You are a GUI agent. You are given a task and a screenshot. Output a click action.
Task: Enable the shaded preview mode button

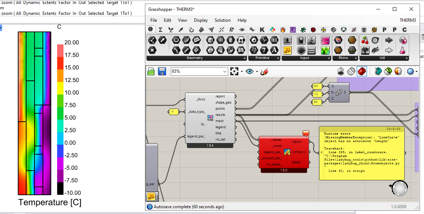(x=362, y=71)
